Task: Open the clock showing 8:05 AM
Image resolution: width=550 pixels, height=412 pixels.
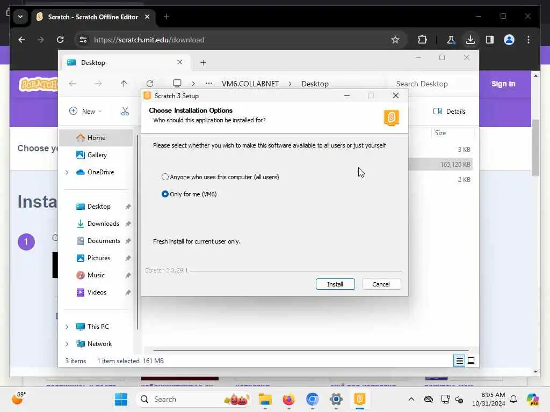Action: (x=488, y=399)
